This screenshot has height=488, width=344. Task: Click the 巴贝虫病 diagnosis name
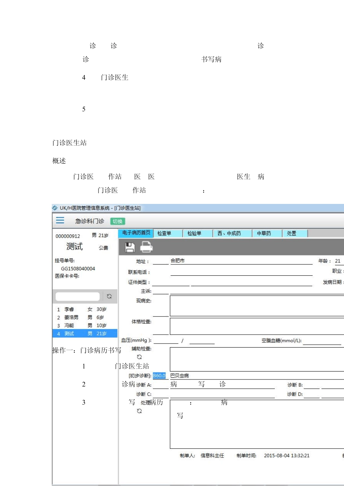(180, 376)
